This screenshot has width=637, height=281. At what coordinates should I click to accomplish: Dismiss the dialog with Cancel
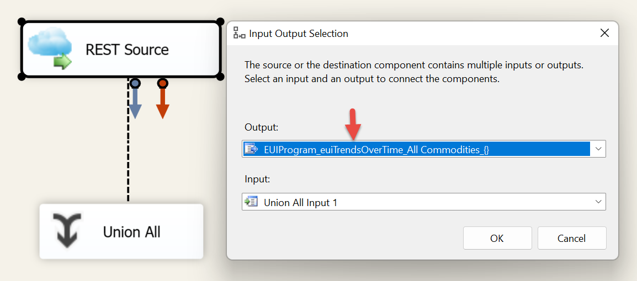(572, 238)
